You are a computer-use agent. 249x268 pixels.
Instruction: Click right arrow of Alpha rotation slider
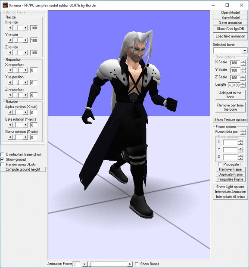pyautogui.click(x=25, y=112)
